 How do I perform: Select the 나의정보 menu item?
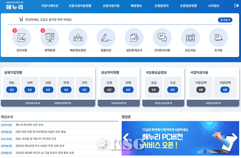(x=213, y=6)
